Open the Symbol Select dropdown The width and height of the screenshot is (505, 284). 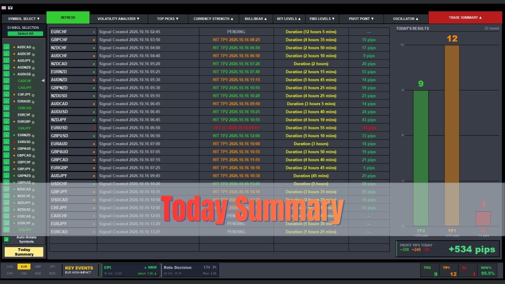pyautogui.click(x=24, y=19)
